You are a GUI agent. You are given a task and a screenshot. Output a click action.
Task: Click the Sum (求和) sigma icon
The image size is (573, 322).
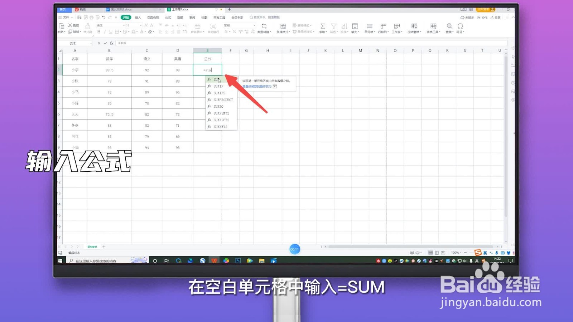(323, 26)
